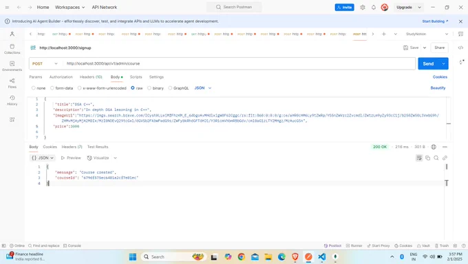Open the JSON body format dropdown

203,88
